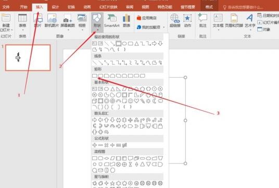Switch to the 动画 Animations tab
Image resolution: width=279 pixels, height=188 pixels.
[x=87, y=7]
